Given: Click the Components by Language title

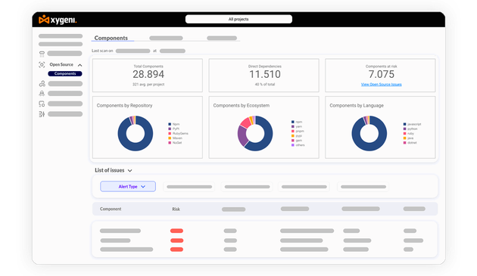Looking at the screenshot, I should 357,105.
